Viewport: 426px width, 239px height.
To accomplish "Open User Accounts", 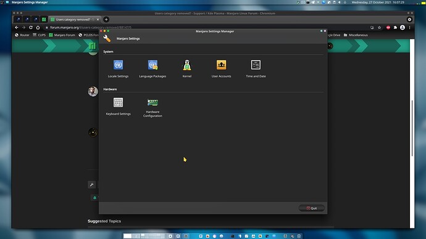I will [221, 69].
